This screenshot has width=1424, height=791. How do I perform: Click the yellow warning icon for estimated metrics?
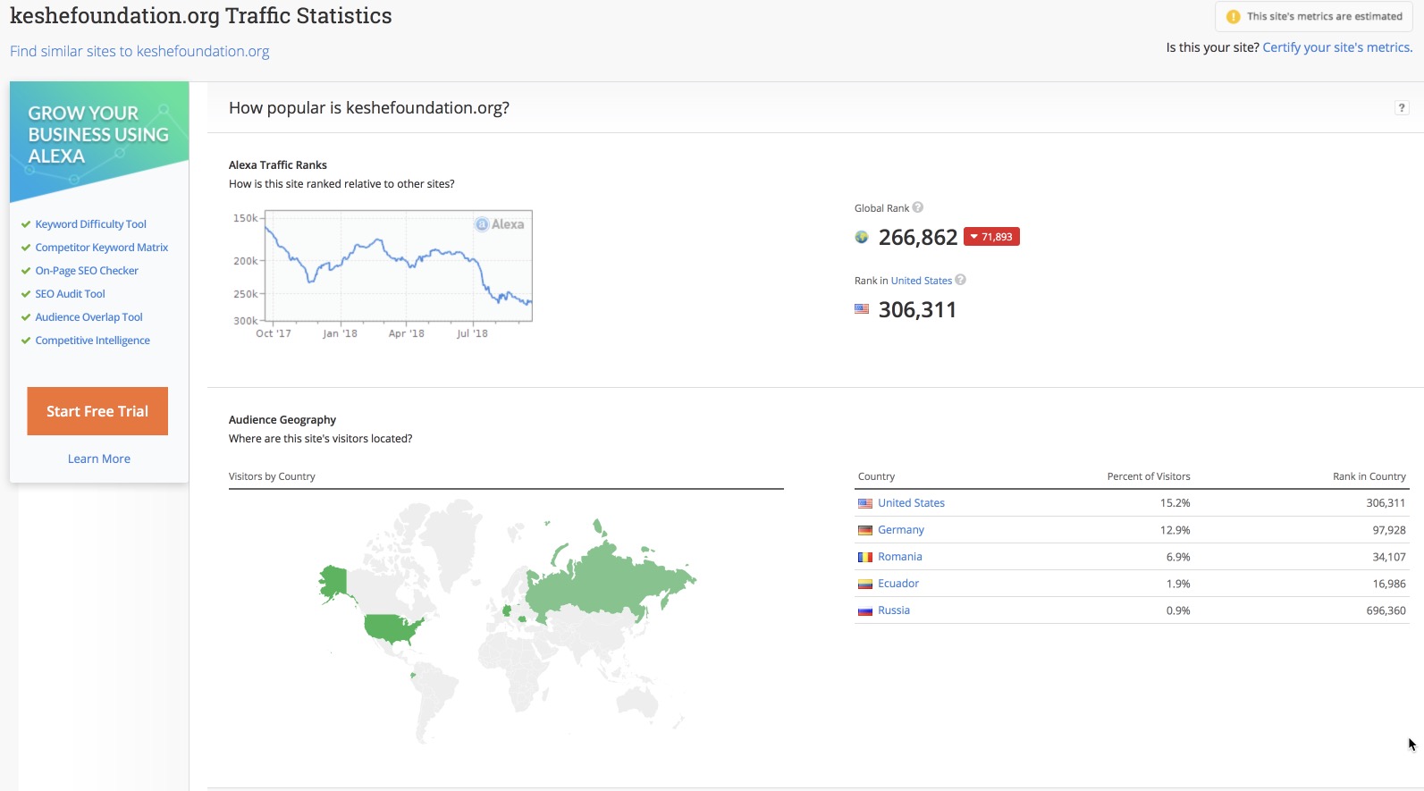point(1234,16)
